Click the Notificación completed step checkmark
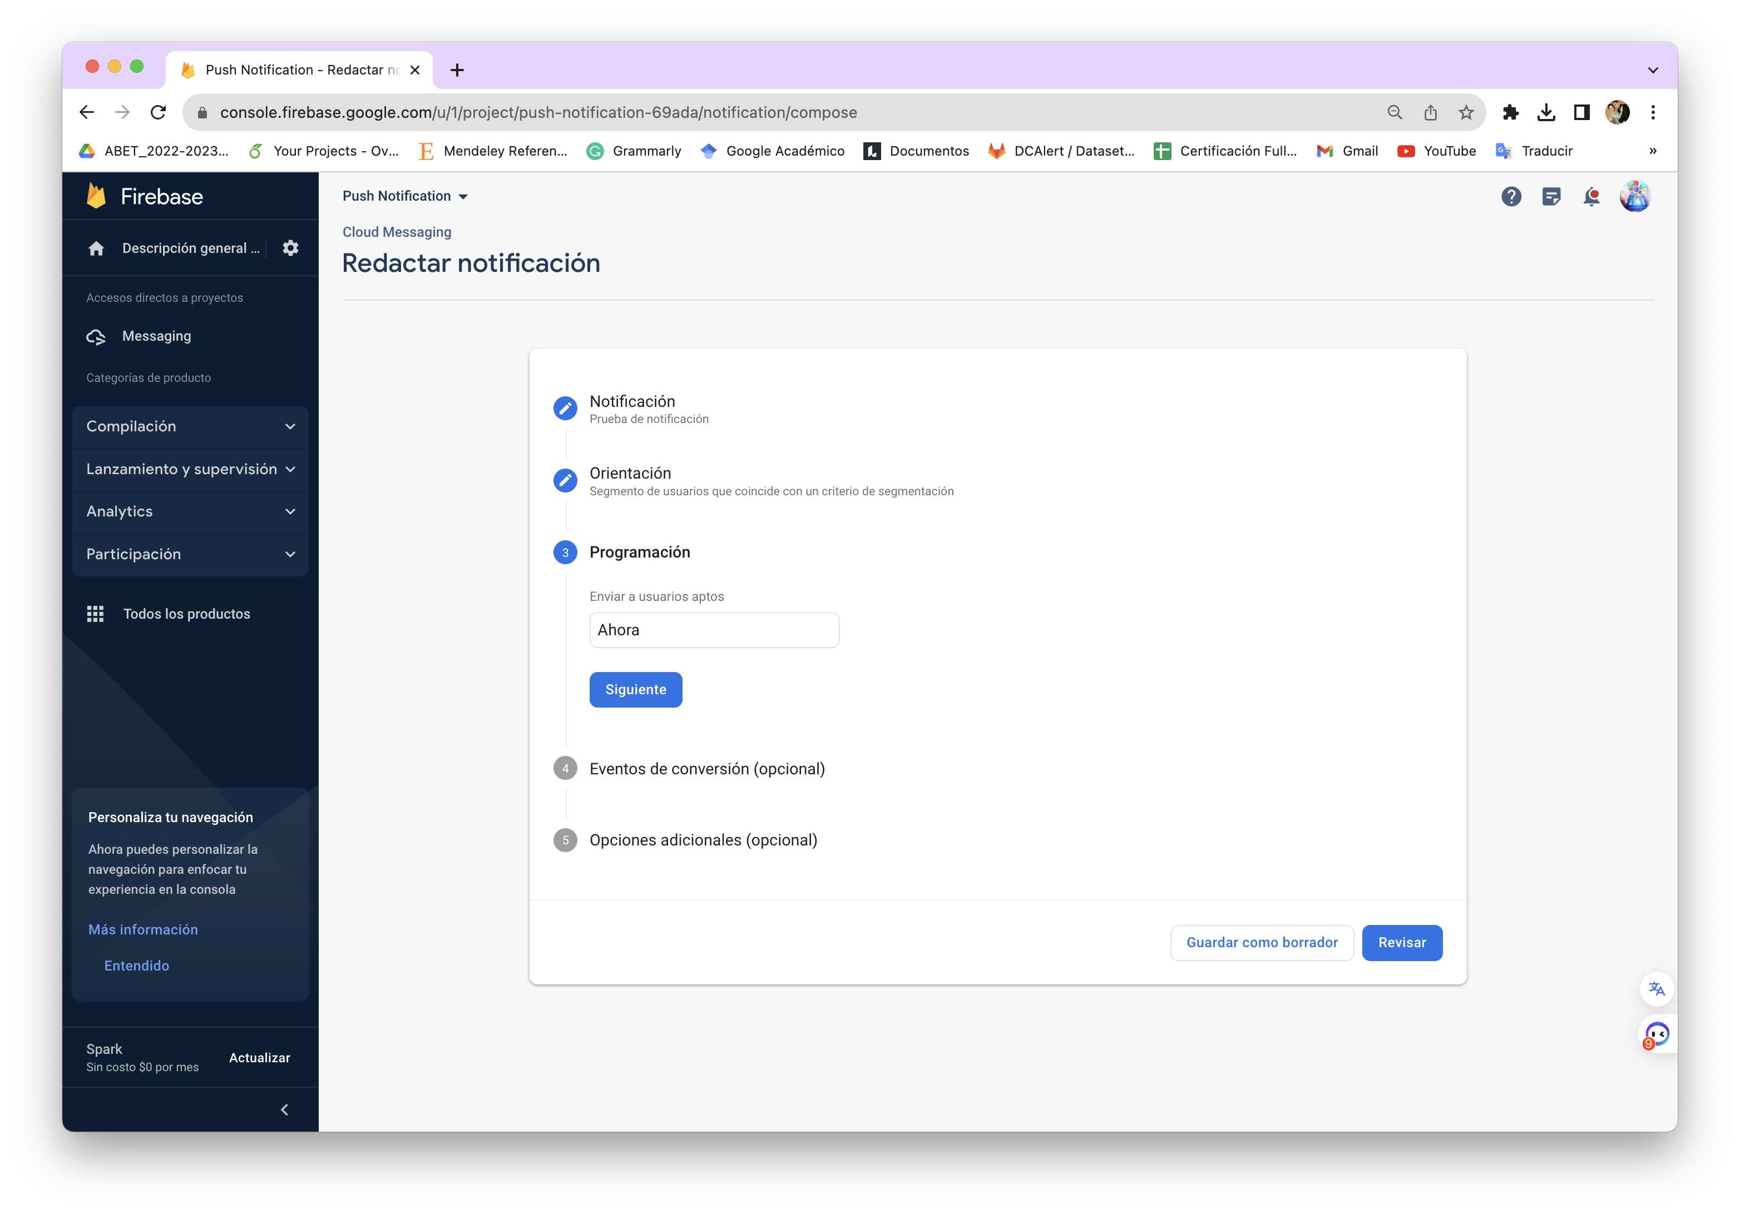The width and height of the screenshot is (1740, 1214). pos(565,407)
